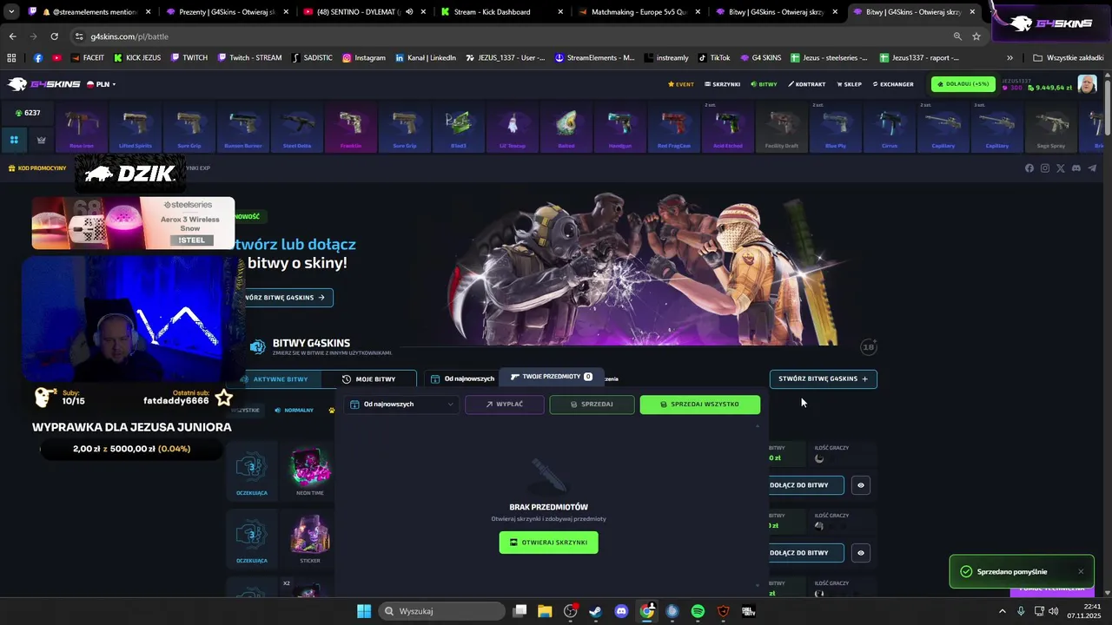Open Steam from the taskbar
The width and height of the screenshot is (1112, 625).
[x=595, y=611]
